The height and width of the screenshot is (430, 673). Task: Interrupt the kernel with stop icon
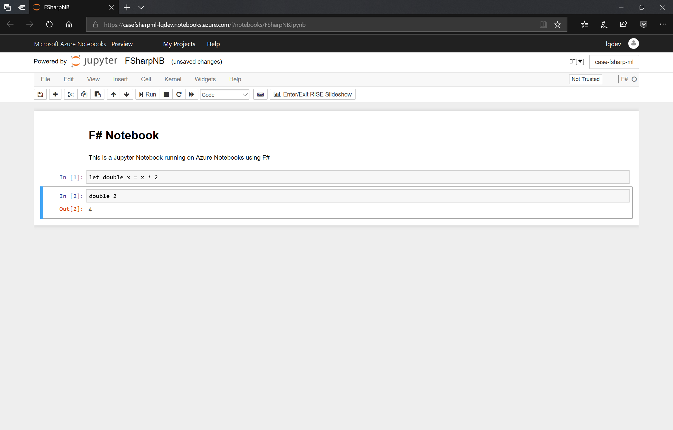166,94
